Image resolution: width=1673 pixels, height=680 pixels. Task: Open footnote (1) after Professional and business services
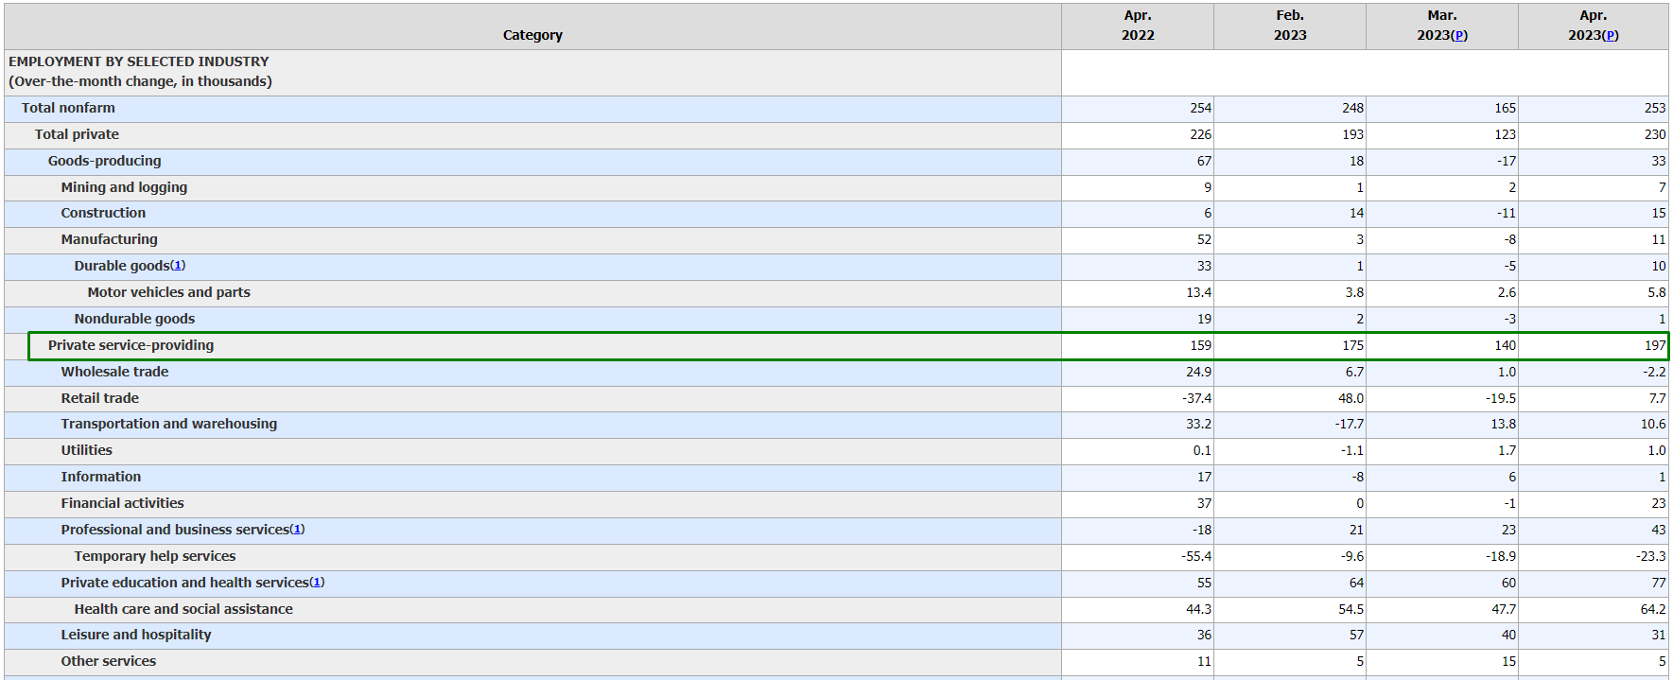click(297, 530)
